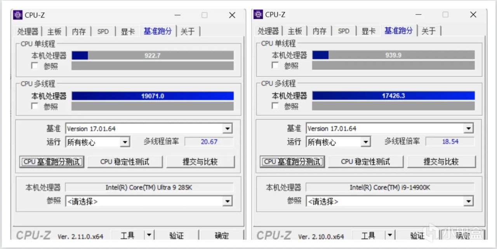Expand 运行 所有核心 dropdown in right window
Image resolution: width=497 pixels, height=249 pixels.
pyautogui.click(x=365, y=142)
